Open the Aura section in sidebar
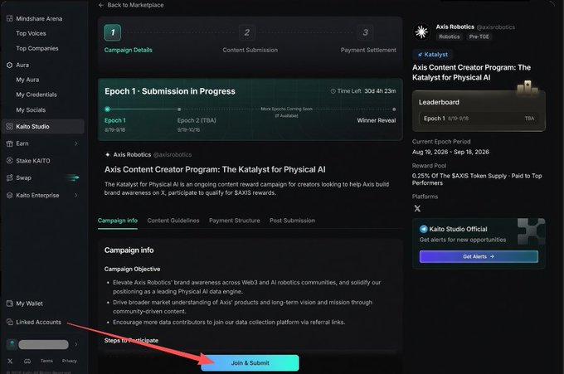Screen dimensions: 564x374 (18, 65)
